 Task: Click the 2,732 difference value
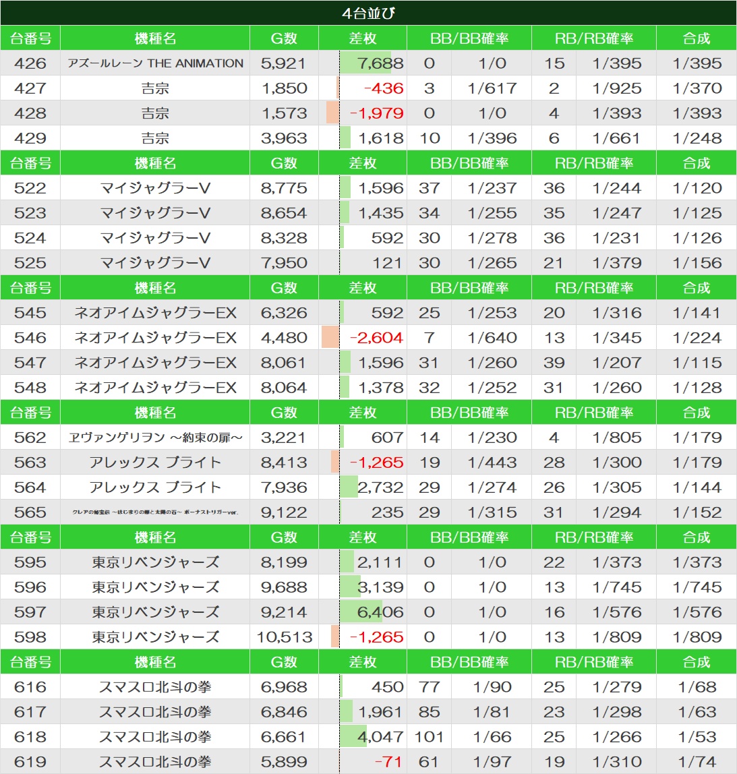380,487
